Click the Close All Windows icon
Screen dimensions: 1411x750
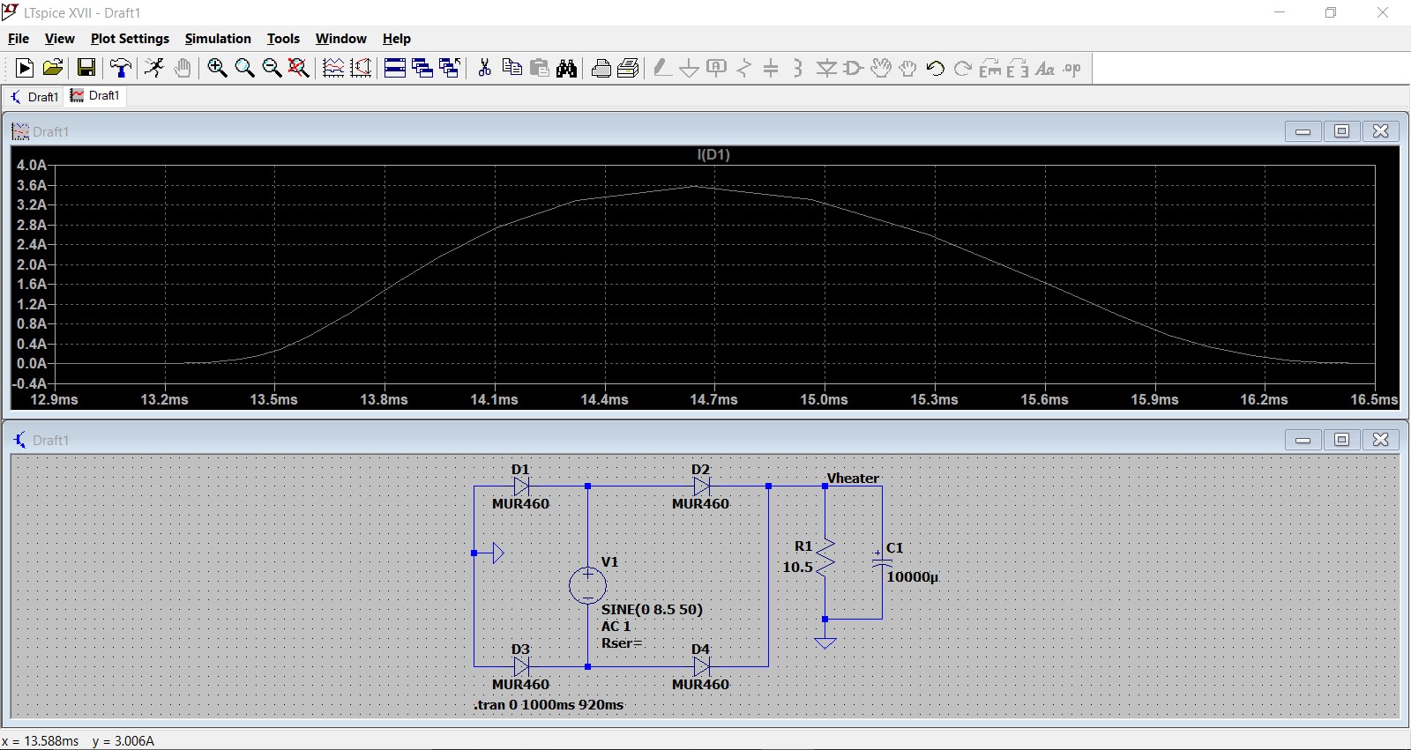click(x=450, y=68)
